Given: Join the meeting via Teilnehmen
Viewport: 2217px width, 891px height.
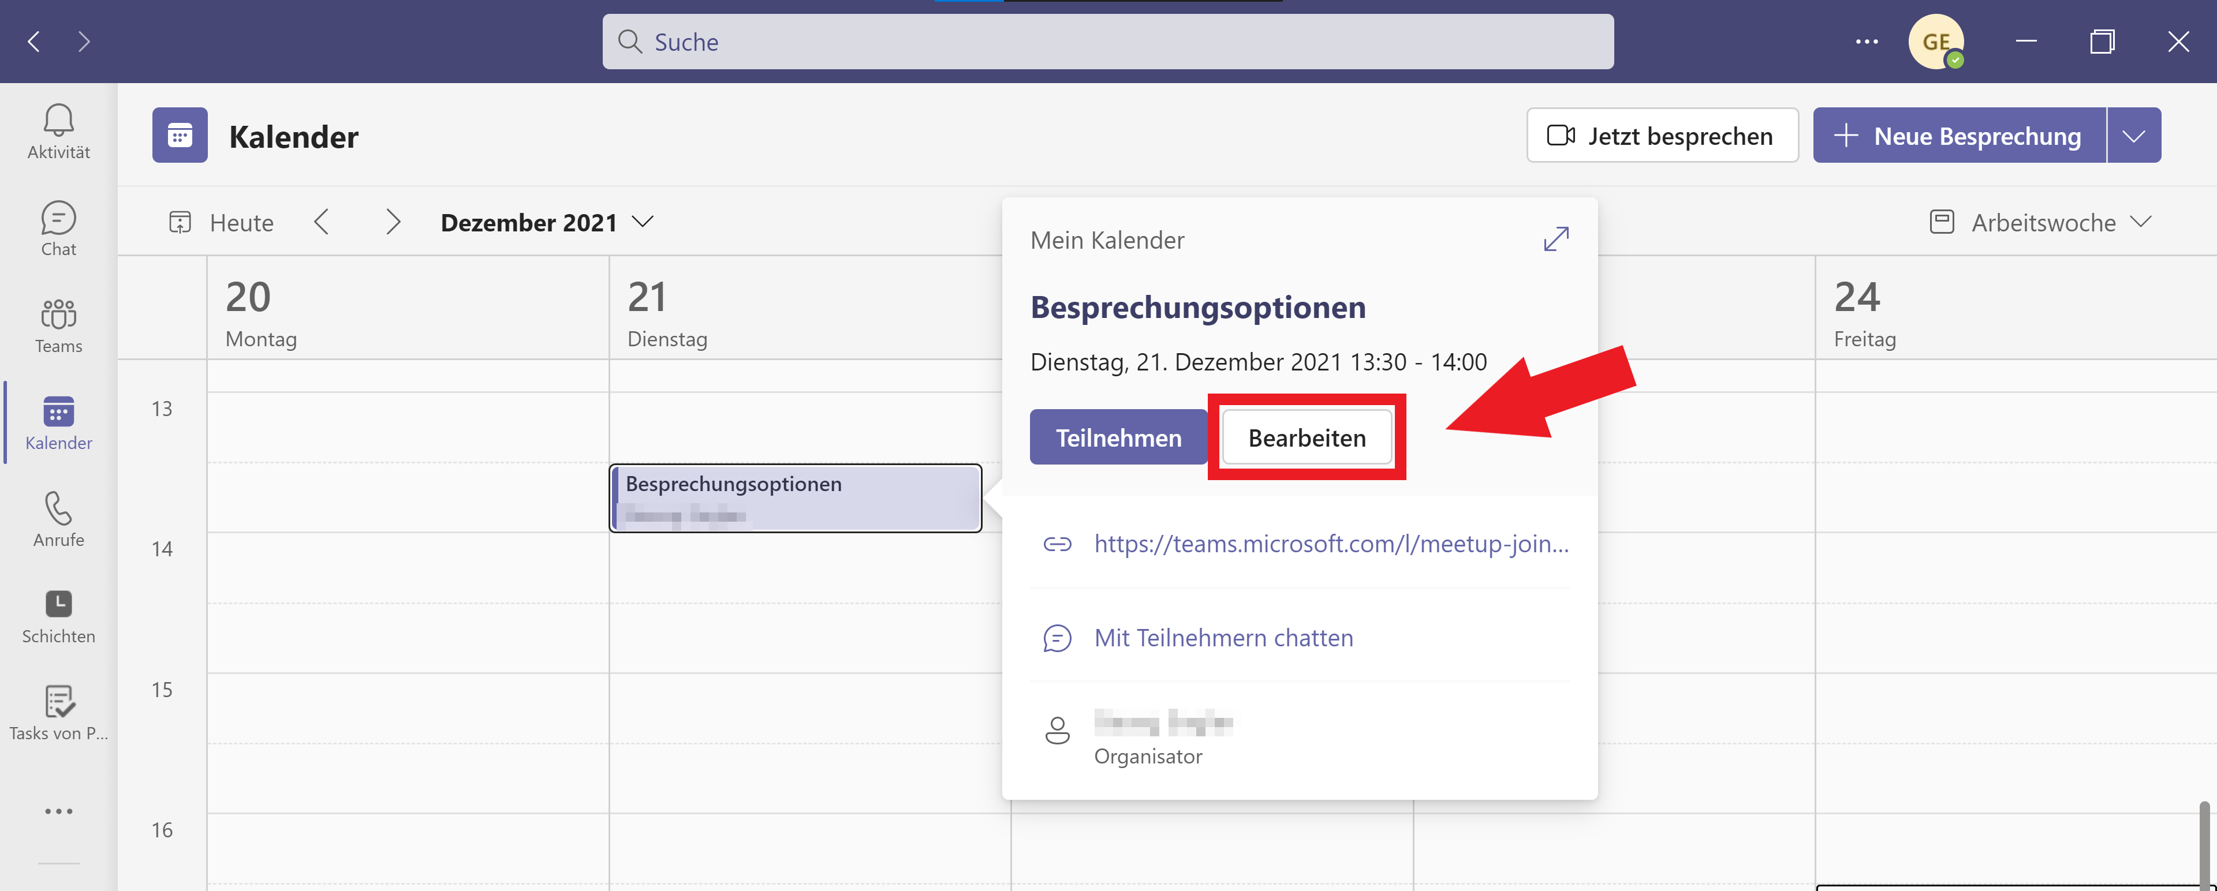Looking at the screenshot, I should click(x=1118, y=438).
